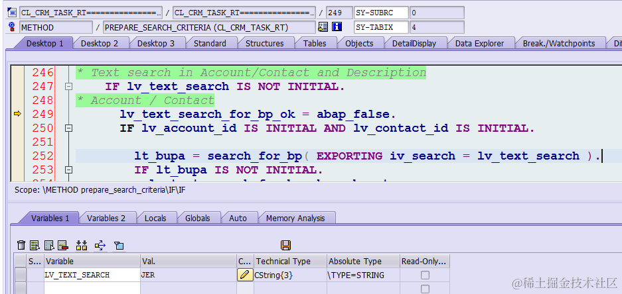The width and height of the screenshot is (622, 294).
Task: Click the yellow blocks icon with two arrows
Action: [x=82, y=245]
